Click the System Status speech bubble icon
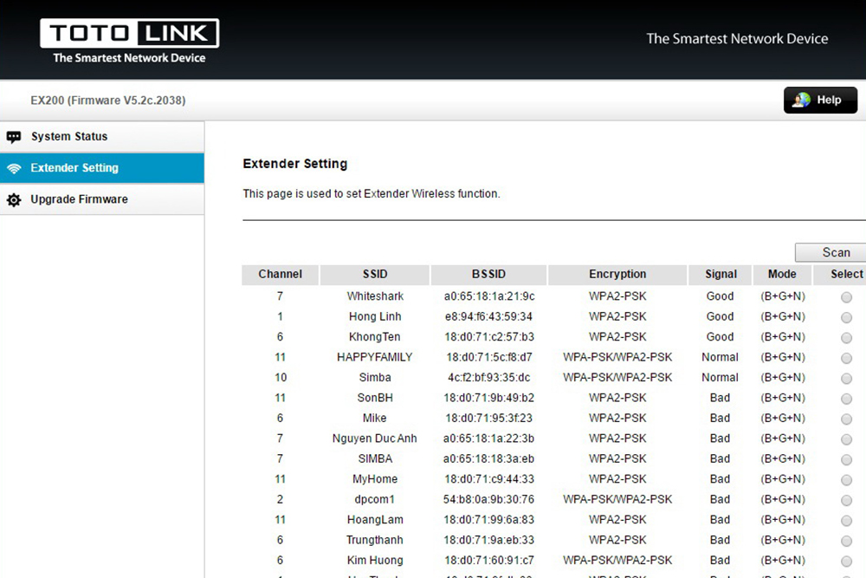Viewport: 866px width, 578px height. point(14,137)
